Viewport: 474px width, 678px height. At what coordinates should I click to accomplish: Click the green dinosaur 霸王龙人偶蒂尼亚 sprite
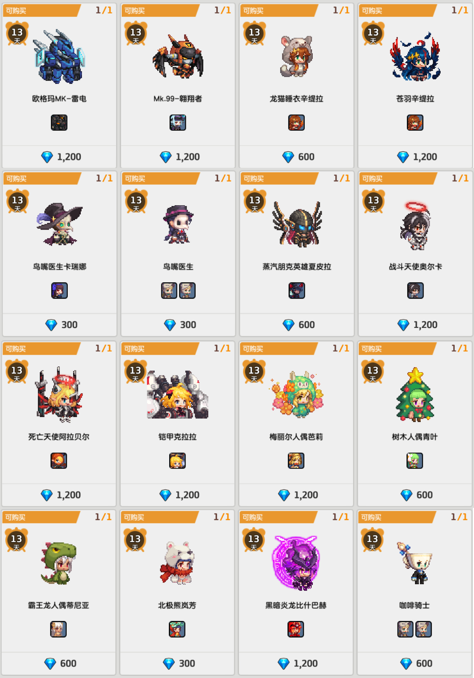pyautogui.click(x=59, y=563)
